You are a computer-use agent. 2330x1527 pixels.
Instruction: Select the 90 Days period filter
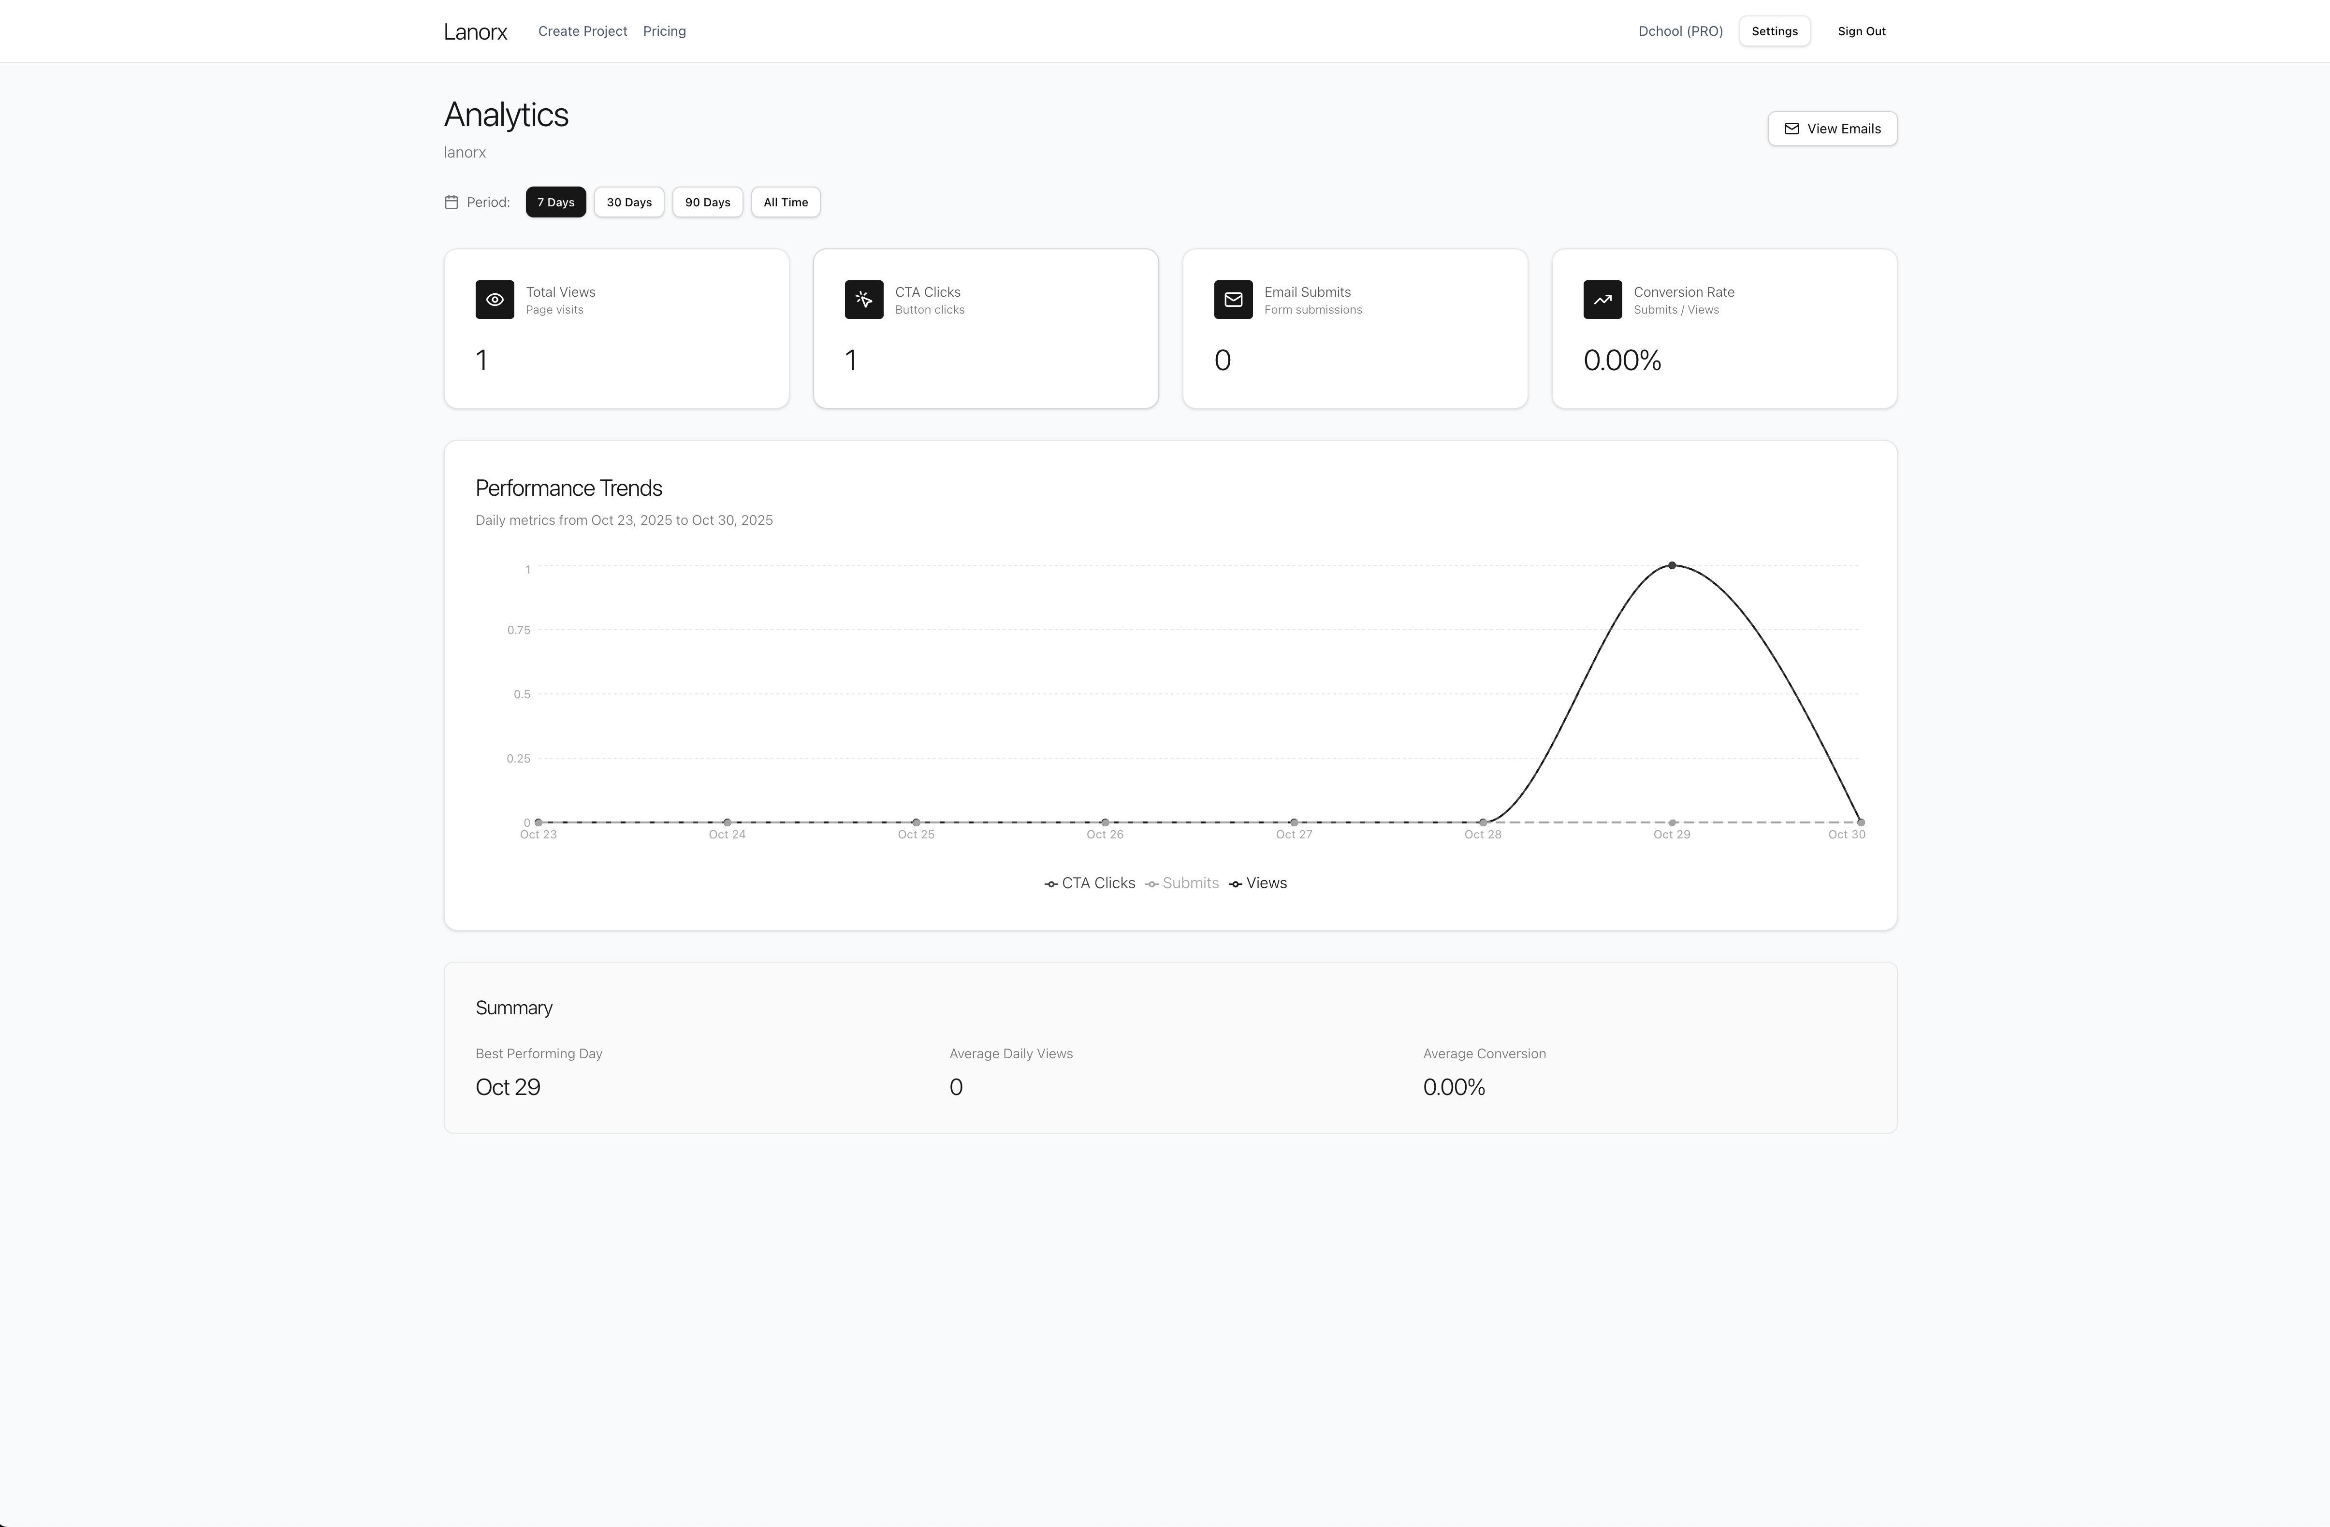(x=707, y=202)
